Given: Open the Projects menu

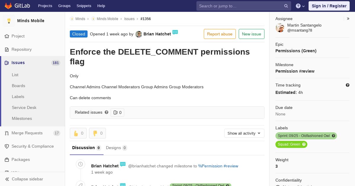Looking at the screenshot, I should [45, 6].
